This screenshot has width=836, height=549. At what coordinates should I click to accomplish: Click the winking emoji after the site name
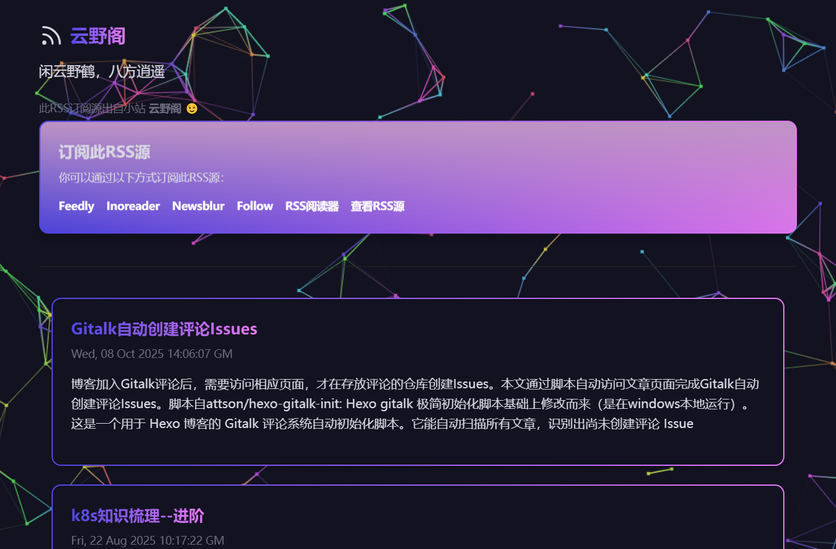[x=192, y=109]
